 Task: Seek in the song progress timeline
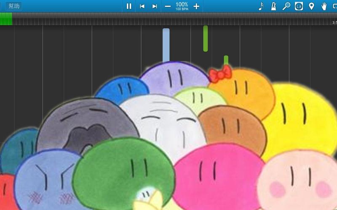tap(168, 19)
